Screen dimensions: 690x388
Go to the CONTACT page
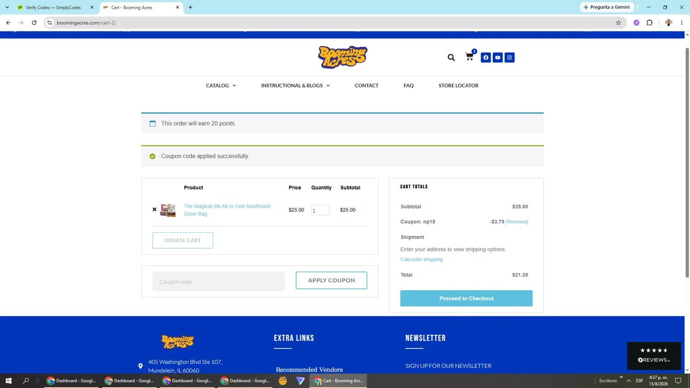tap(367, 86)
